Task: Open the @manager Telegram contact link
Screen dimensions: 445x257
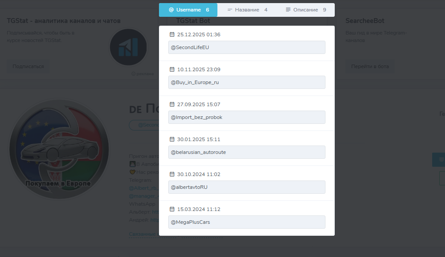Action: (143, 196)
